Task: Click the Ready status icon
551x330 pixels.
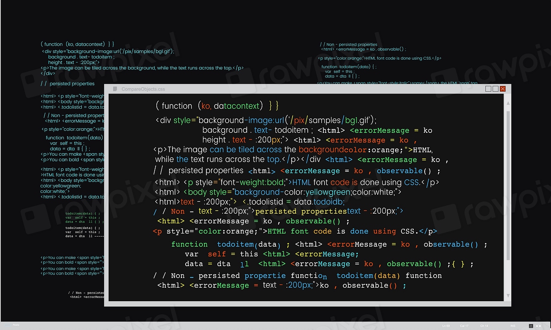Action: point(8,325)
